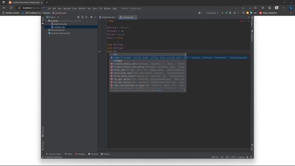Image resolution: width=295 pixels, height=166 pixels.
Task: Open browser favorites star icon
Action: tap(263, 8)
